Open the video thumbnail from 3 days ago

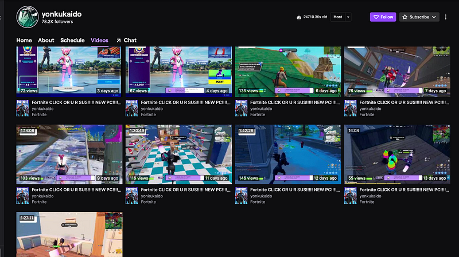pyautogui.click(x=69, y=71)
